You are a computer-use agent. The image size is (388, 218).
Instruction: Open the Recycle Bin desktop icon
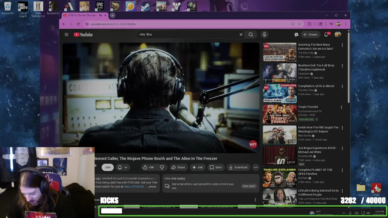(x=8, y=8)
